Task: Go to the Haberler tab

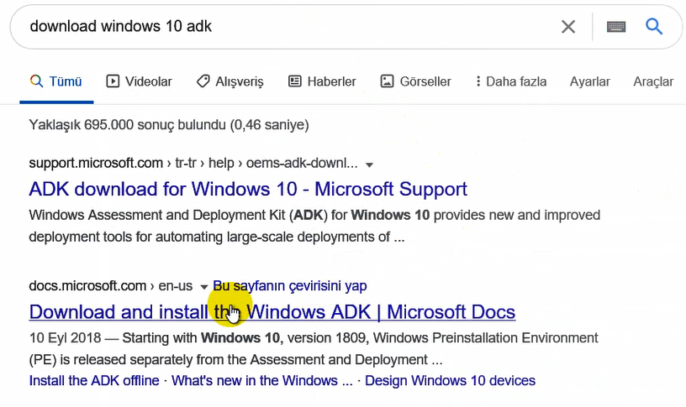Action: (322, 81)
